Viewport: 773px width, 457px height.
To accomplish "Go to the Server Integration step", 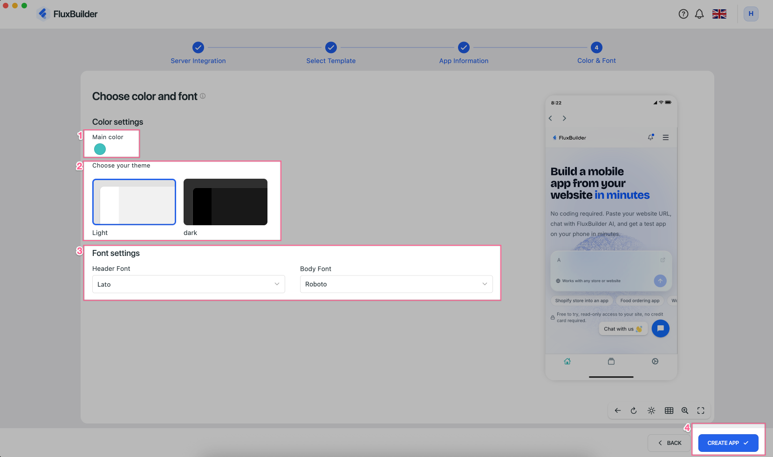I will pos(198,54).
